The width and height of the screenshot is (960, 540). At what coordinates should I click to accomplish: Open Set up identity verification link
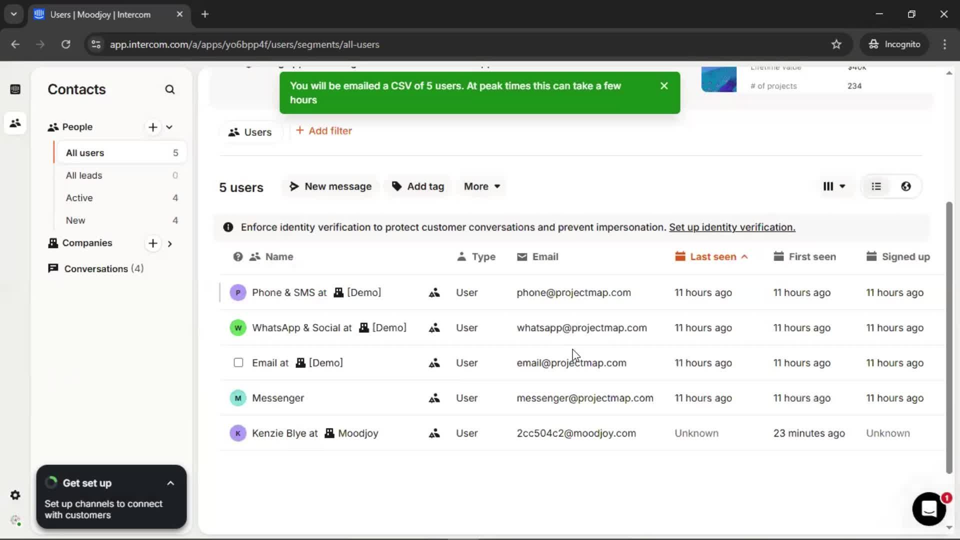pos(732,227)
